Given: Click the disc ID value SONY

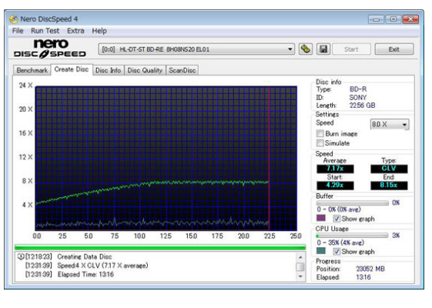Looking at the screenshot, I should (358, 98).
